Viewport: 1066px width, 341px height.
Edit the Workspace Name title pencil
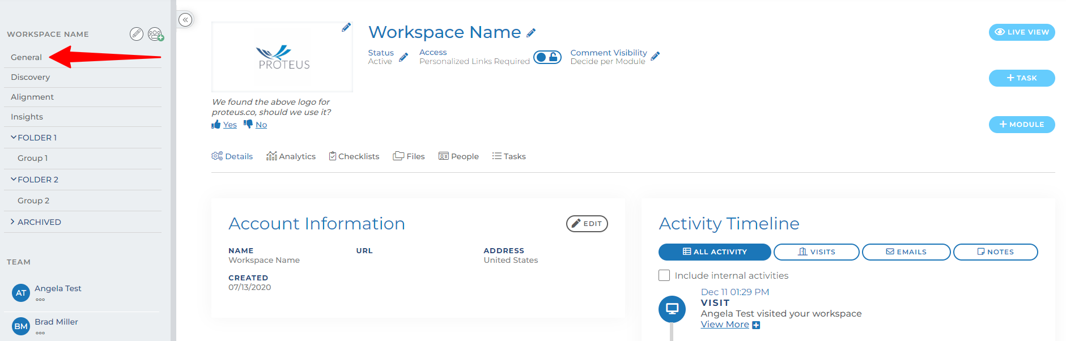click(531, 33)
